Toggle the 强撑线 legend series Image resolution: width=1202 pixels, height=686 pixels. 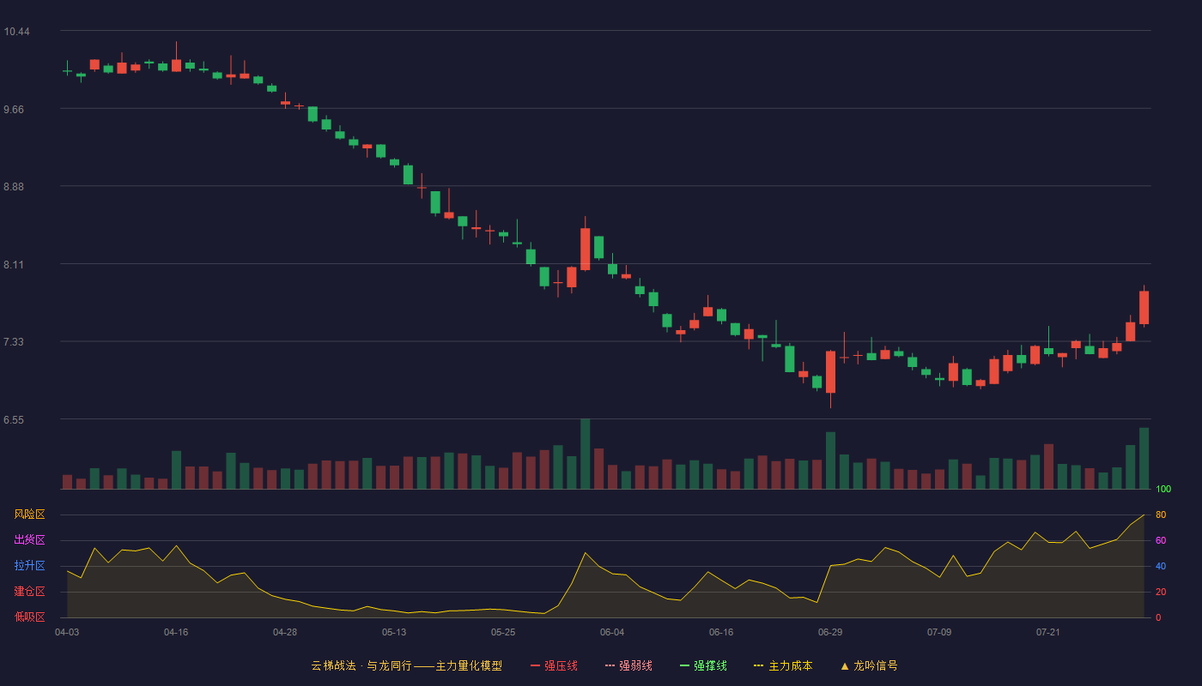(x=703, y=665)
